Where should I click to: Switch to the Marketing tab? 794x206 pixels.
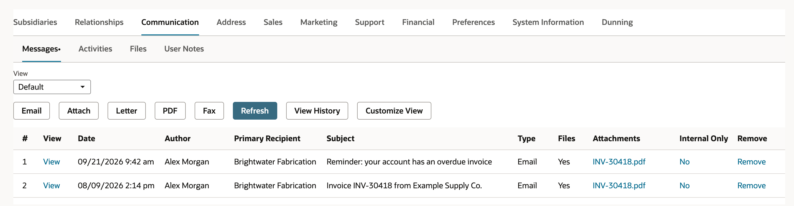coord(319,22)
